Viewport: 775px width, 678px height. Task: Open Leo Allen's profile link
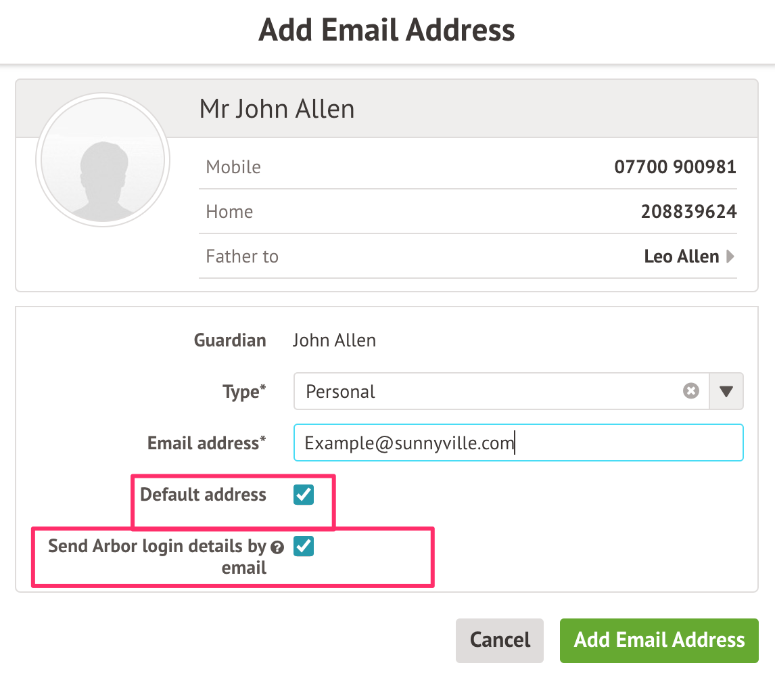[x=681, y=257]
